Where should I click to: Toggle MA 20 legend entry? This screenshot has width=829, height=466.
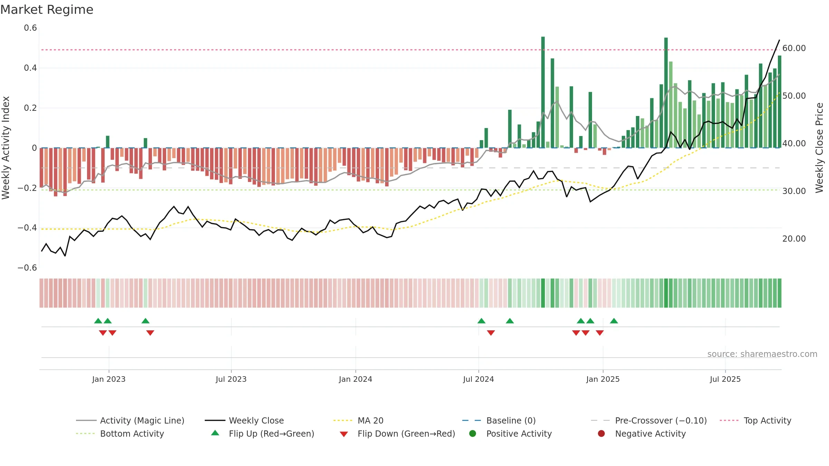[x=358, y=420]
